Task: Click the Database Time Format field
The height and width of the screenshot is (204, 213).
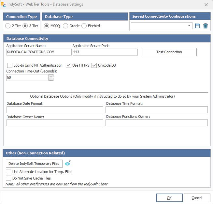Action: [x=157, y=110]
